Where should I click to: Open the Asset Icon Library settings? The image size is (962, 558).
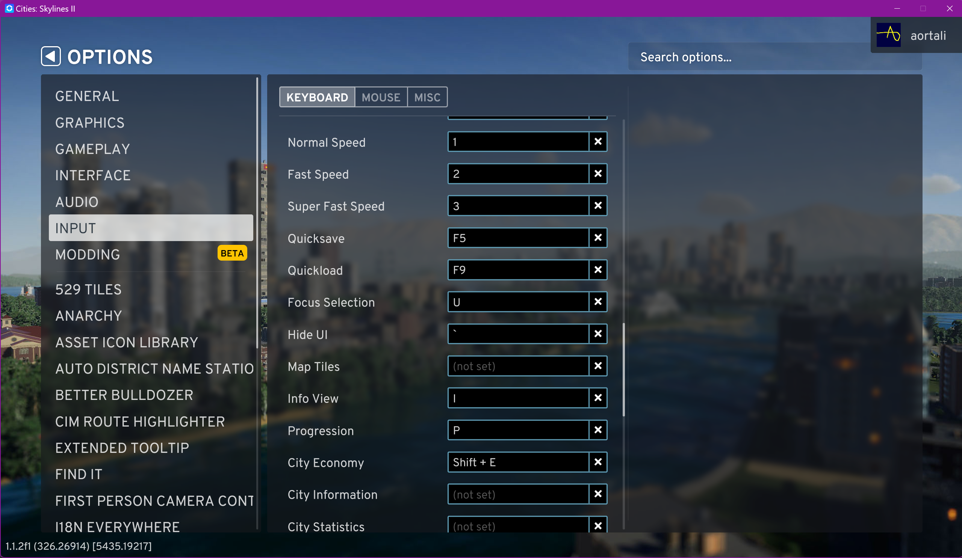point(151,342)
